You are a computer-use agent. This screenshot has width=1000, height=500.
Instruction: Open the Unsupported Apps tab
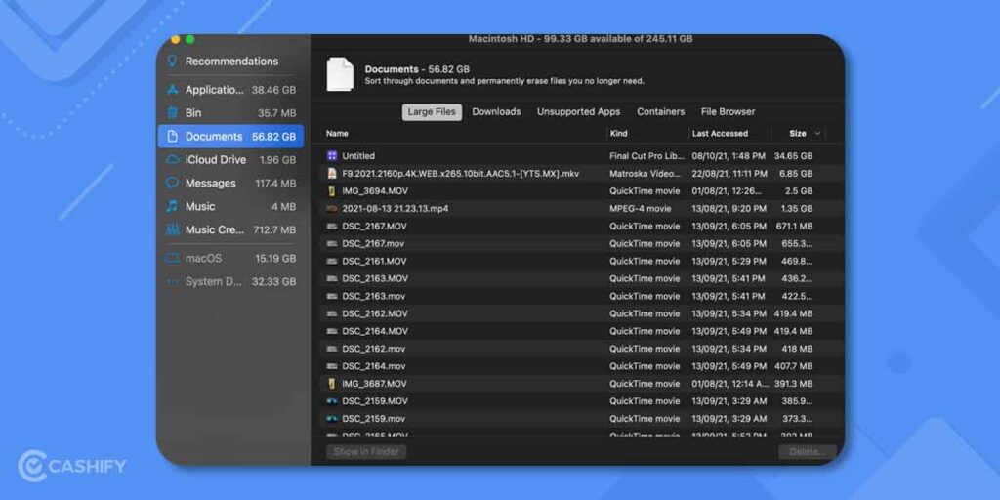coord(578,111)
